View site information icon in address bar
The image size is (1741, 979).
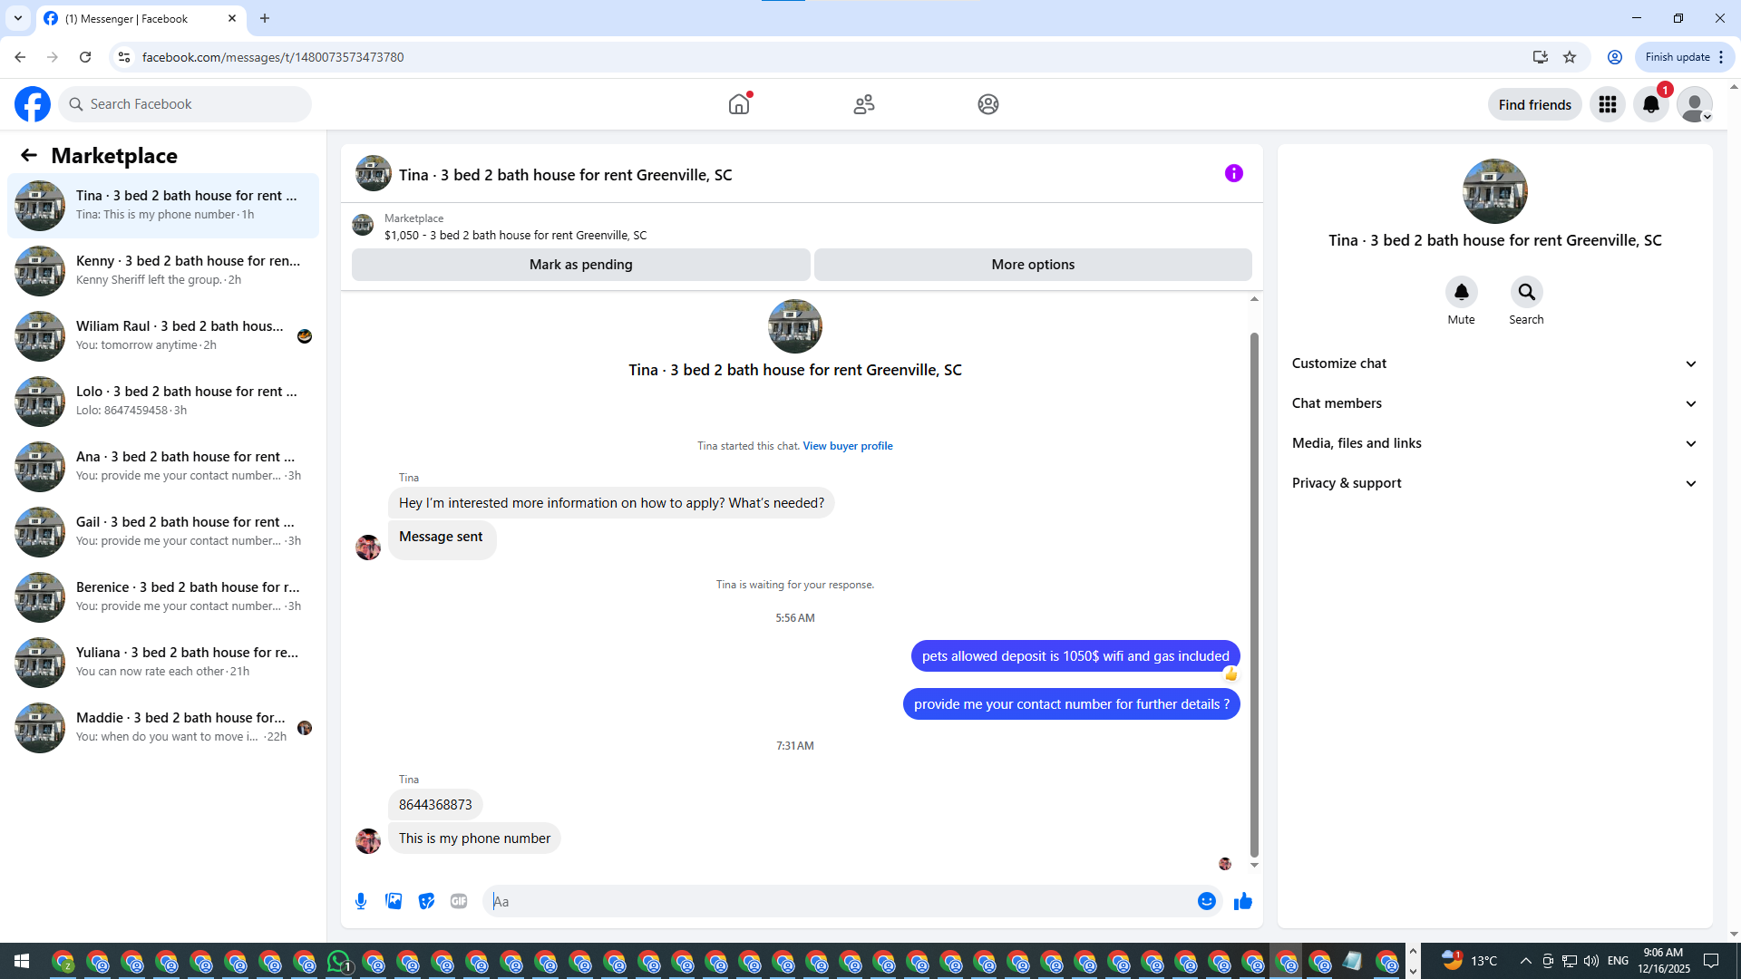pyautogui.click(x=124, y=57)
